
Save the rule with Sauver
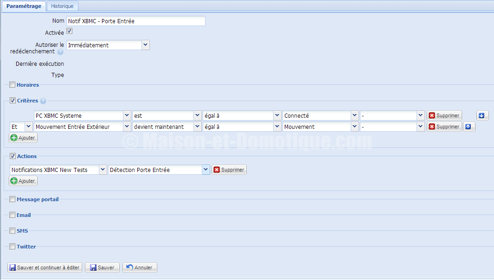[x=102, y=267]
